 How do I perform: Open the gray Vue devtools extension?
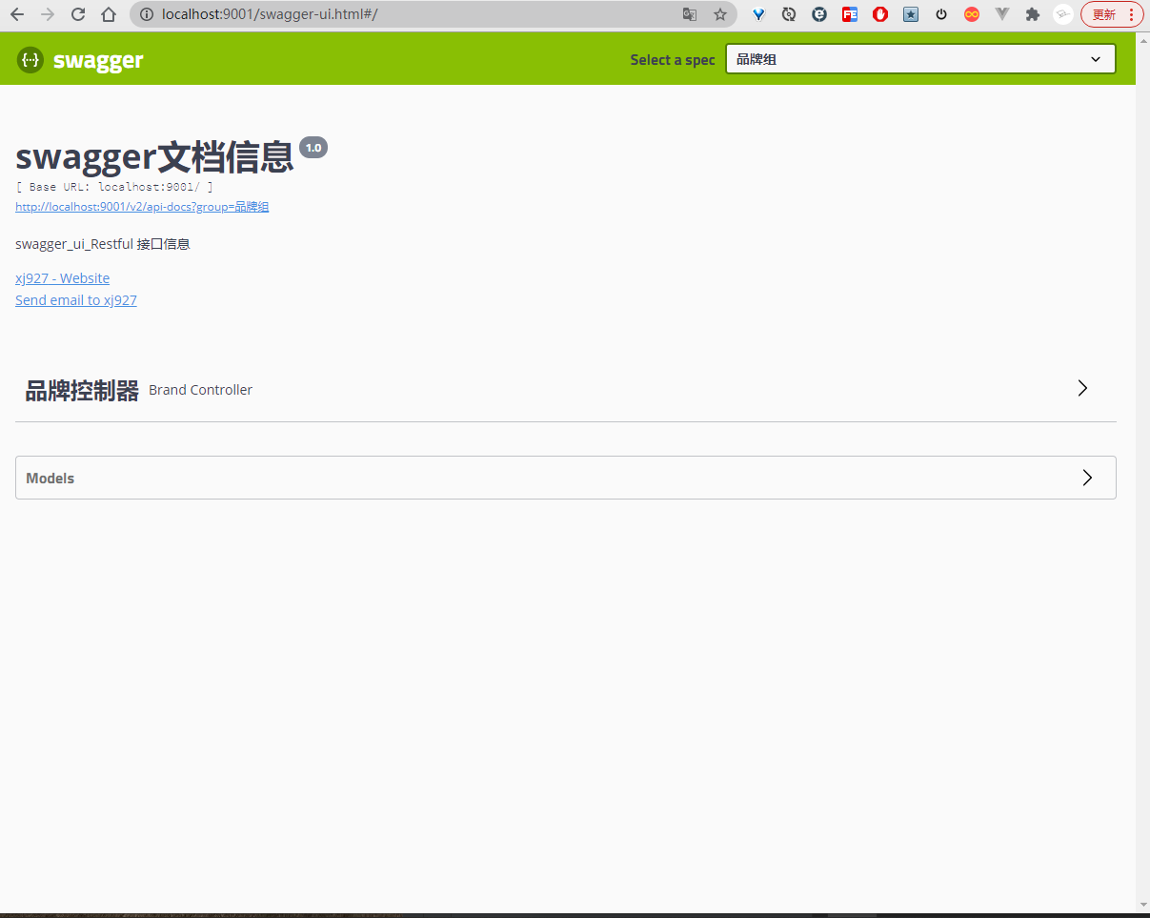[1002, 14]
